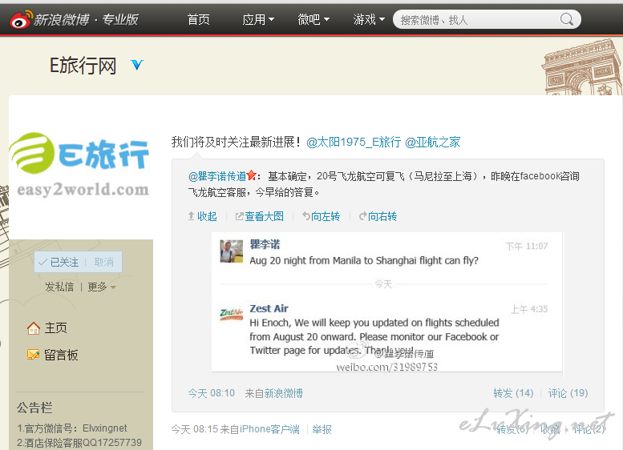Click the 来自新浪微博 source link

pos(273,393)
